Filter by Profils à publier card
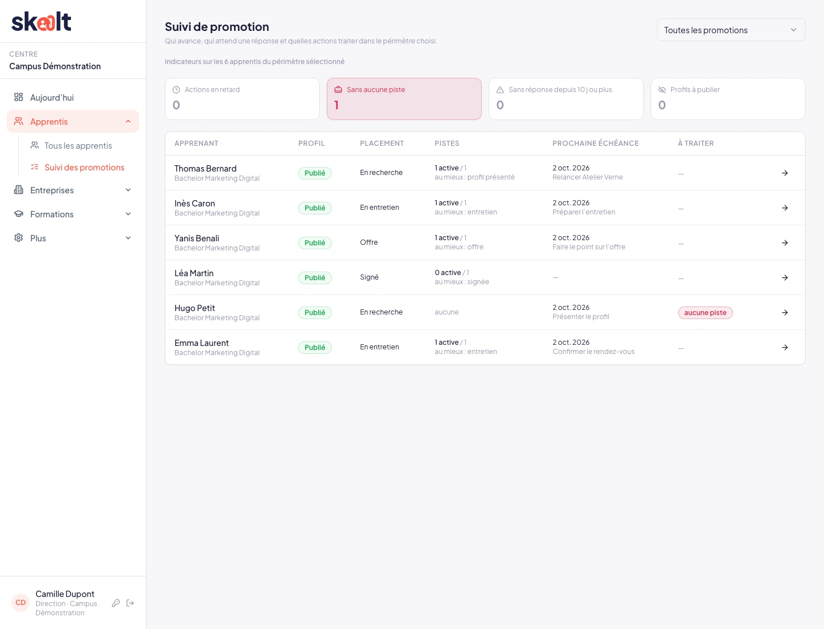The image size is (824, 629). (x=728, y=99)
